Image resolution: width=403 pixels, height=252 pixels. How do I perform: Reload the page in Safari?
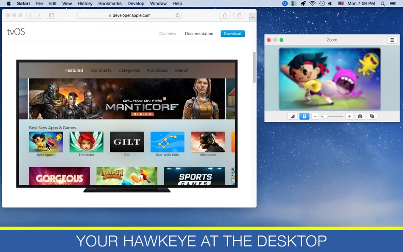(x=177, y=15)
